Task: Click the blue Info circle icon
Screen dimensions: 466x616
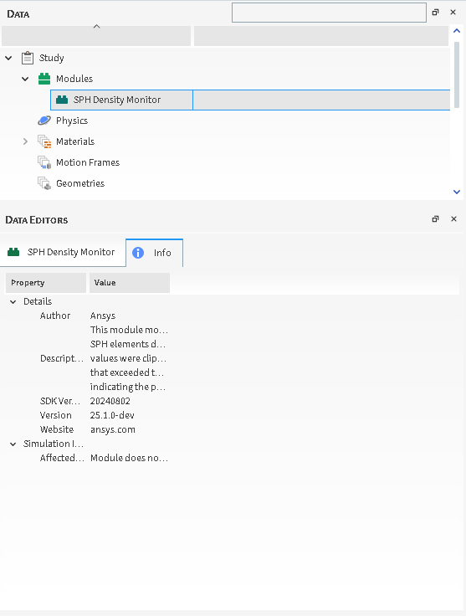Action: [138, 253]
